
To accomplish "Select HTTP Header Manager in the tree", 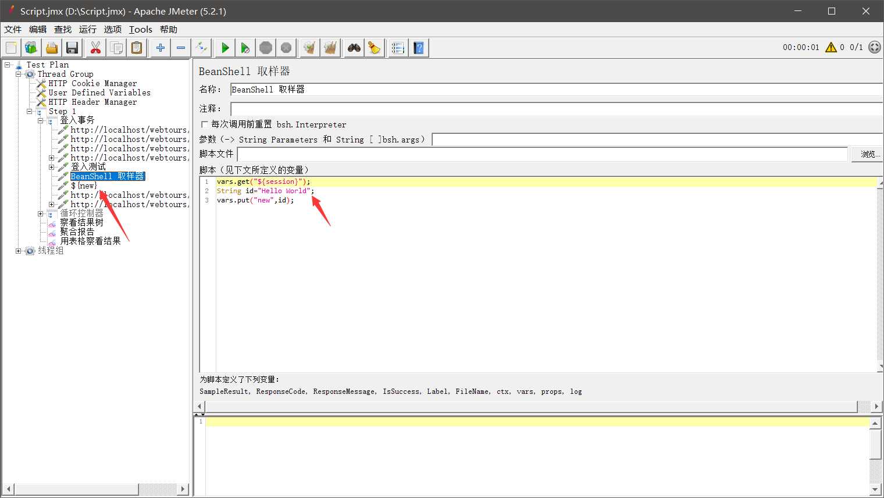I will pos(92,102).
